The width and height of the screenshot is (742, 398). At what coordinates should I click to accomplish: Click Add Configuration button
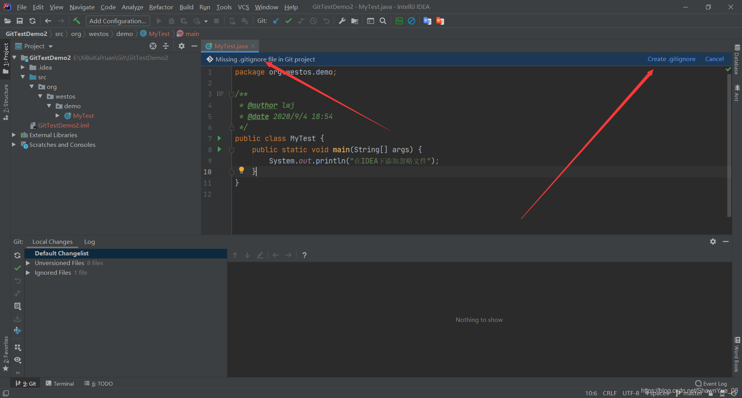coord(118,21)
